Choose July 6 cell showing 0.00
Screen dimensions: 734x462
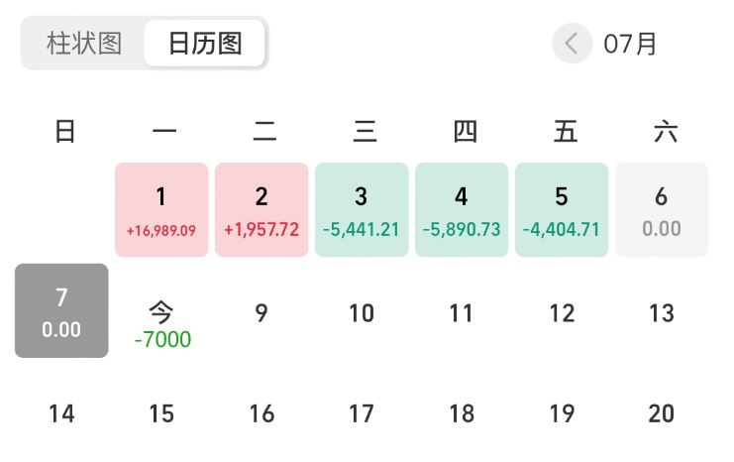(x=662, y=210)
